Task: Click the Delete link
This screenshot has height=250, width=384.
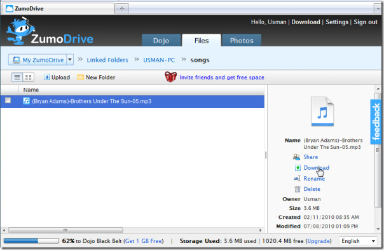Action: coord(312,189)
